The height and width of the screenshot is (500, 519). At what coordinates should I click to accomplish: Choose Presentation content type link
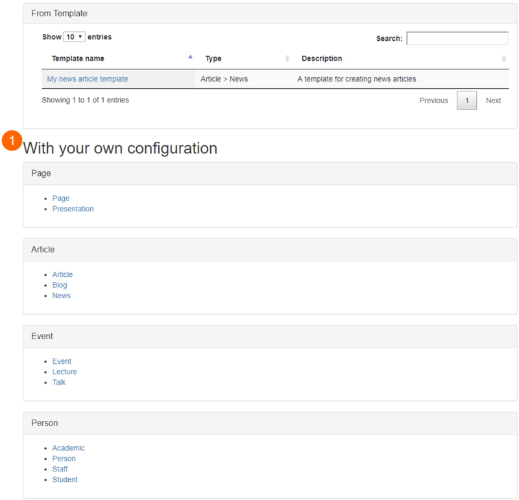(x=73, y=209)
